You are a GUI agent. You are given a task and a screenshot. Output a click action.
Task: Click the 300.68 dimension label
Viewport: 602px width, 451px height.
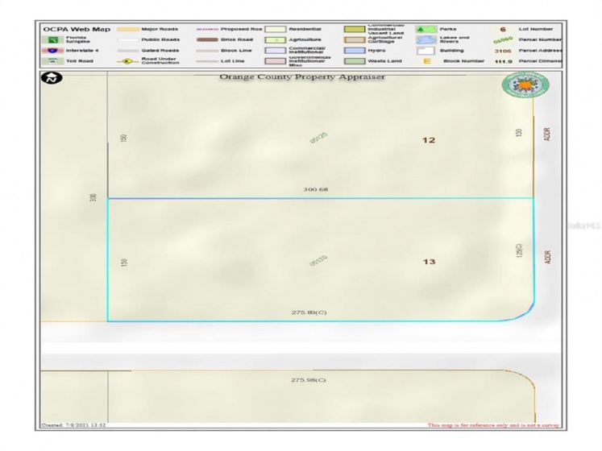click(x=316, y=189)
